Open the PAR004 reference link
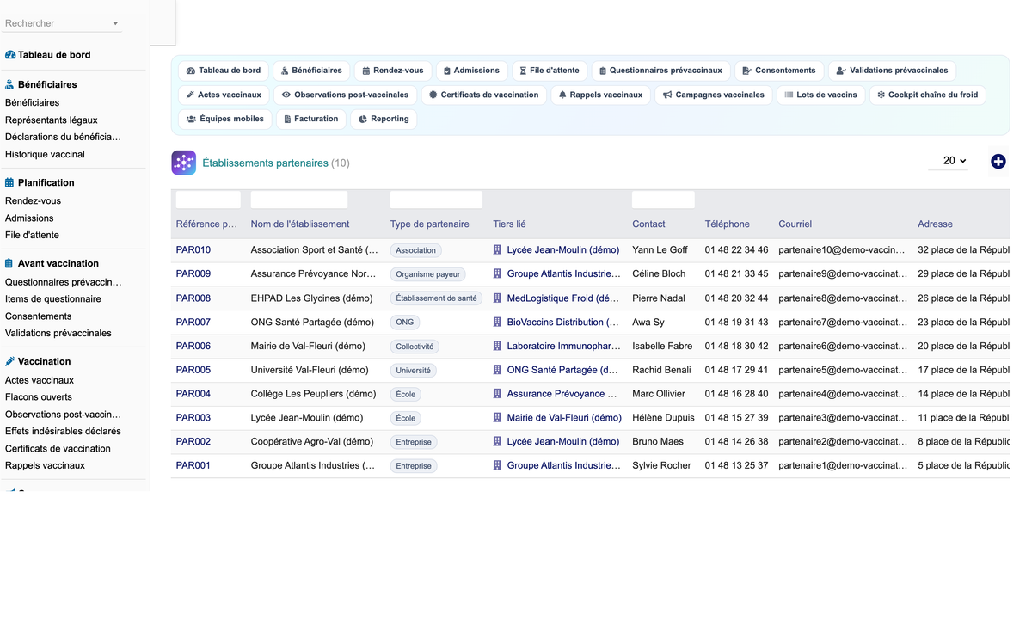 [193, 394]
